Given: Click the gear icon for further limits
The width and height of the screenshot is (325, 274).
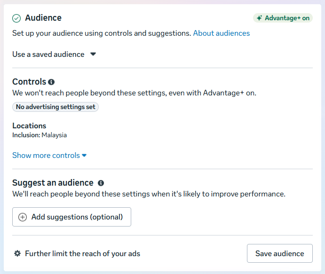Looking at the screenshot, I should coord(17,253).
